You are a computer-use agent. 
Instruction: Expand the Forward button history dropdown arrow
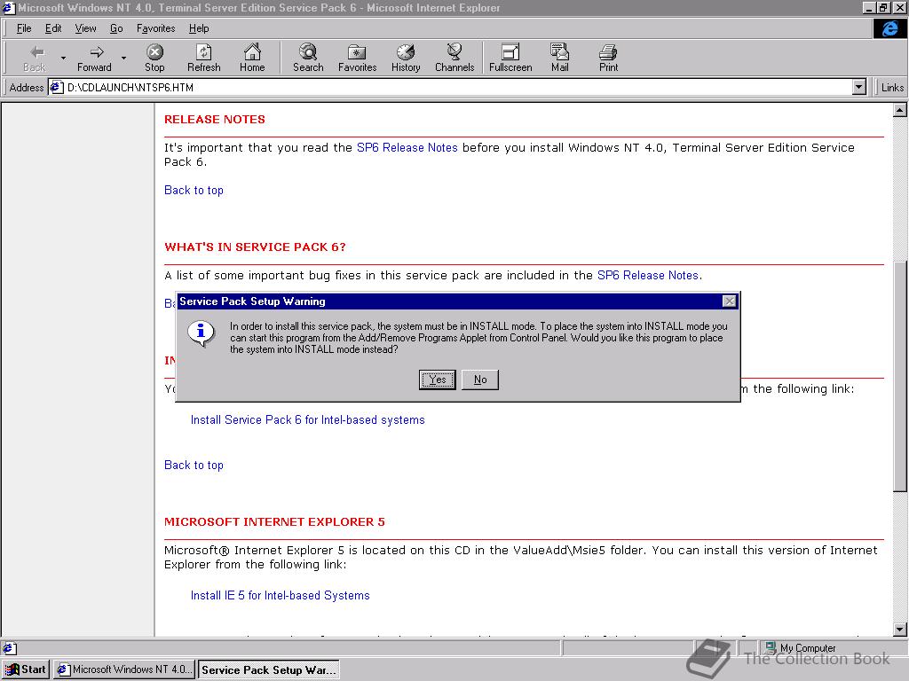click(123, 58)
